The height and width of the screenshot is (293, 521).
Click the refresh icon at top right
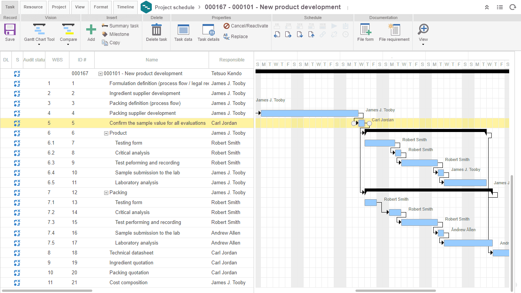(x=513, y=7)
